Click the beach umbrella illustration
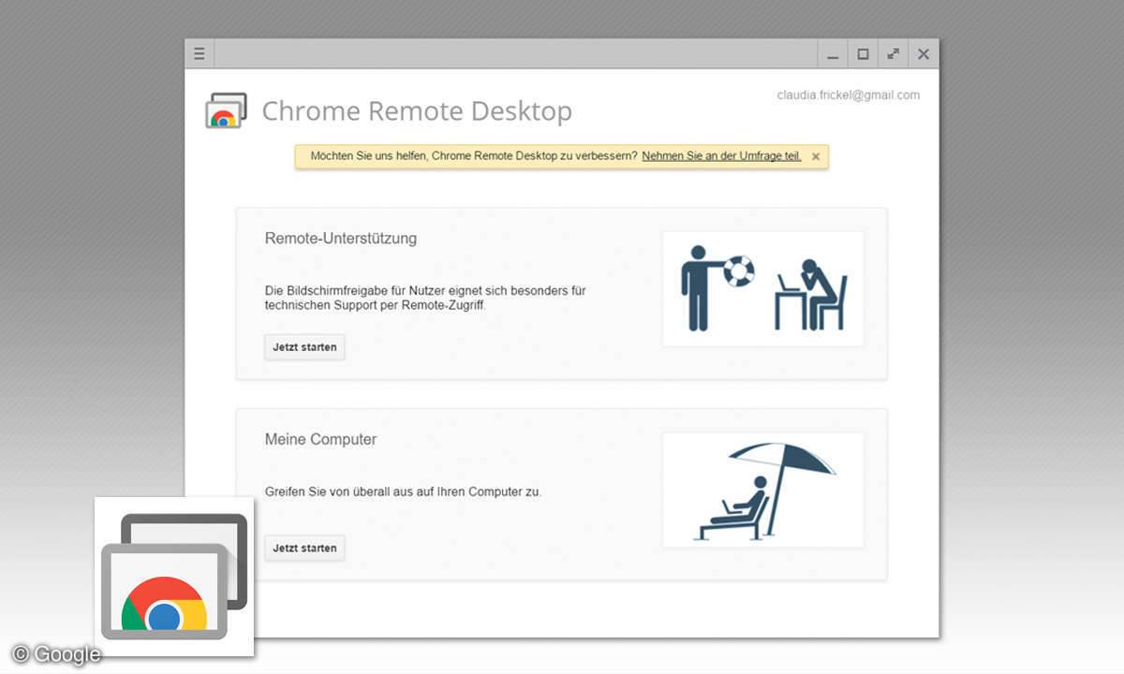The height and width of the screenshot is (674, 1124). [763, 490]
